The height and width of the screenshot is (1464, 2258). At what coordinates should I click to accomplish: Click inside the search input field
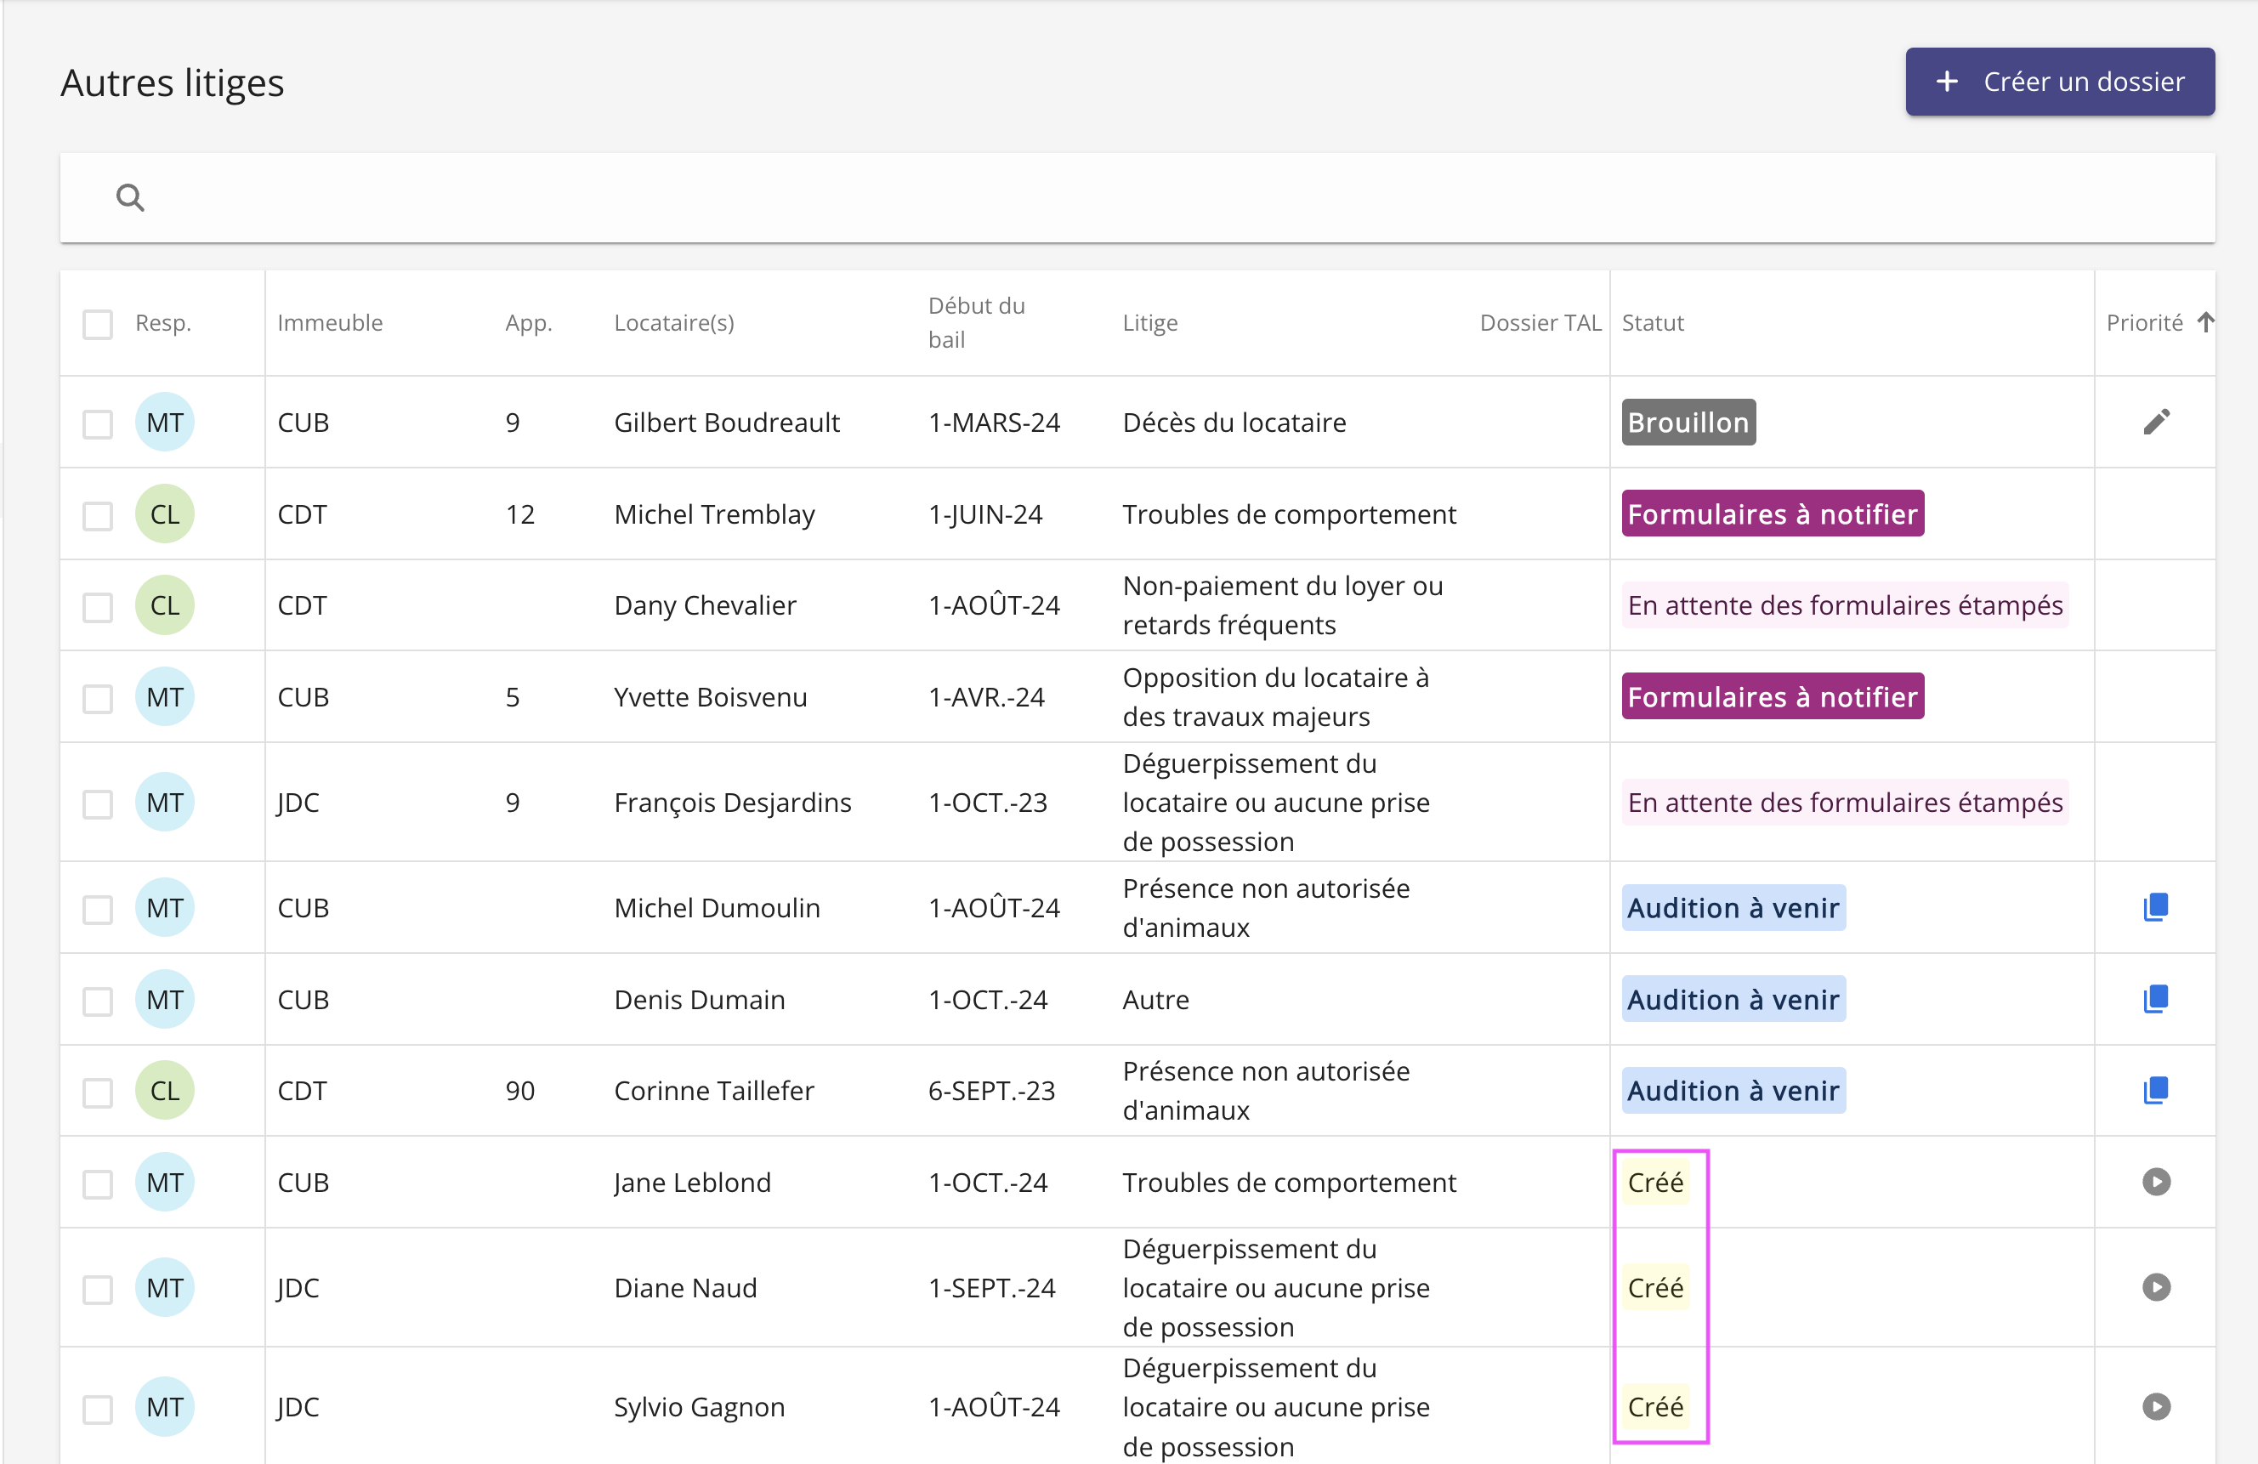tap(1138, 198)
